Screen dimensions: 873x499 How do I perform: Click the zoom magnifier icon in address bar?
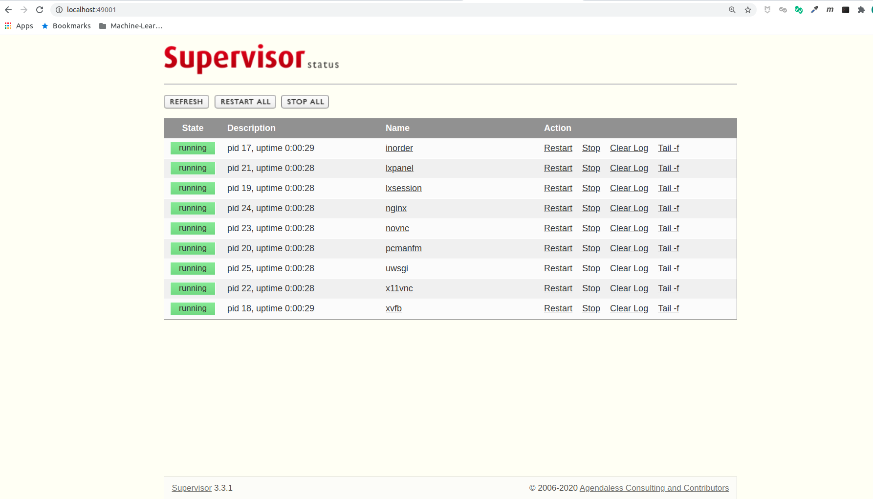[x=732, y=10]
